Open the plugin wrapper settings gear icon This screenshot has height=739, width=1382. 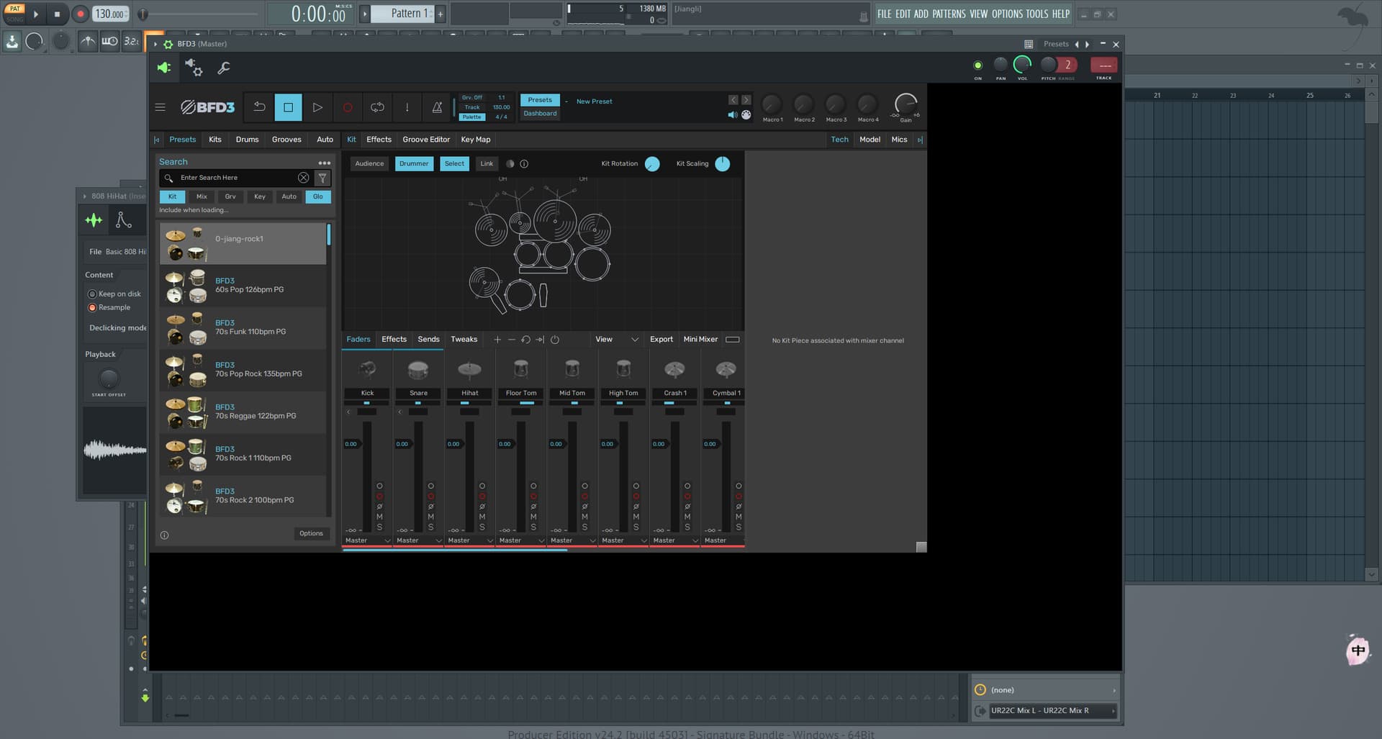(x=194, y=68)
